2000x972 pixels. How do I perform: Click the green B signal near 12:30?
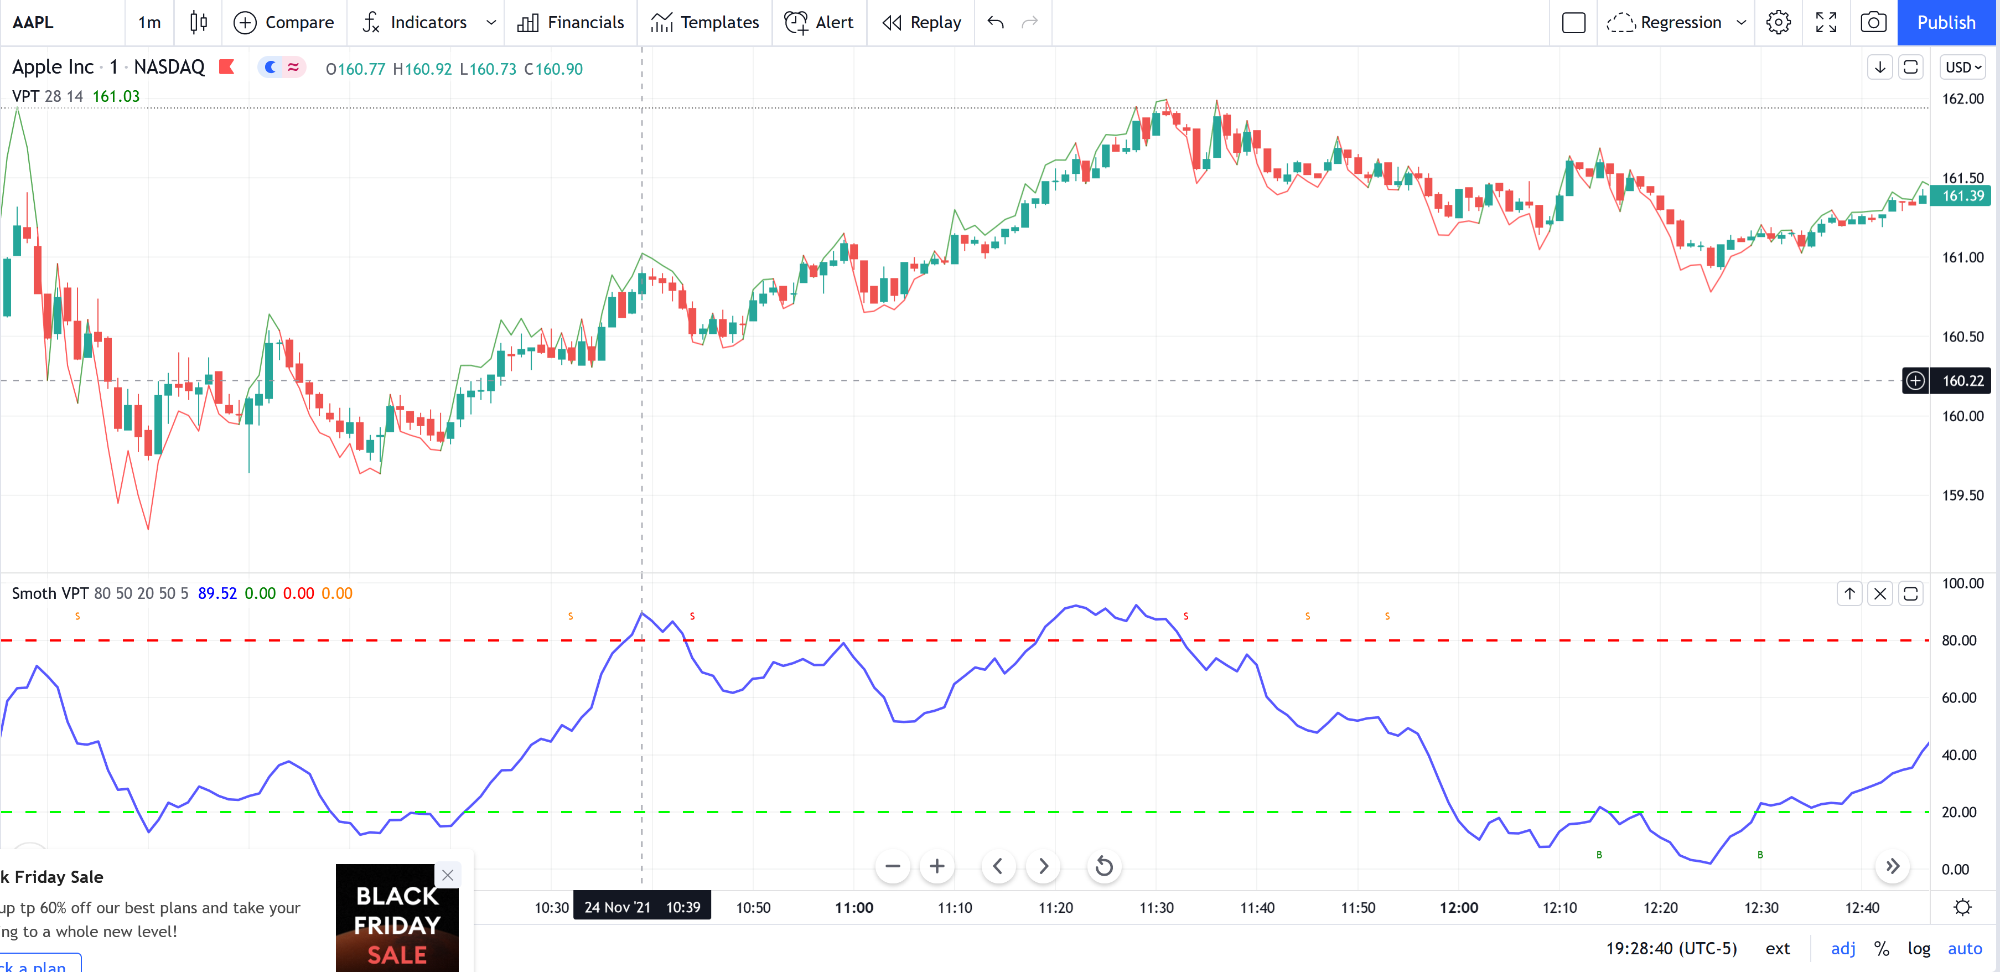tap(1760, 854)
